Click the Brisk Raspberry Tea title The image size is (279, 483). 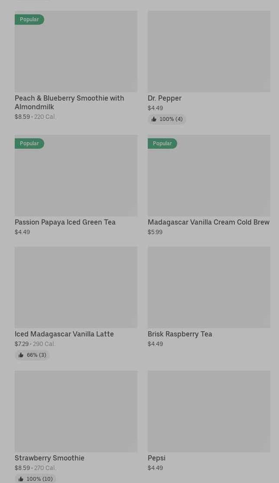(x=180, y=334)
